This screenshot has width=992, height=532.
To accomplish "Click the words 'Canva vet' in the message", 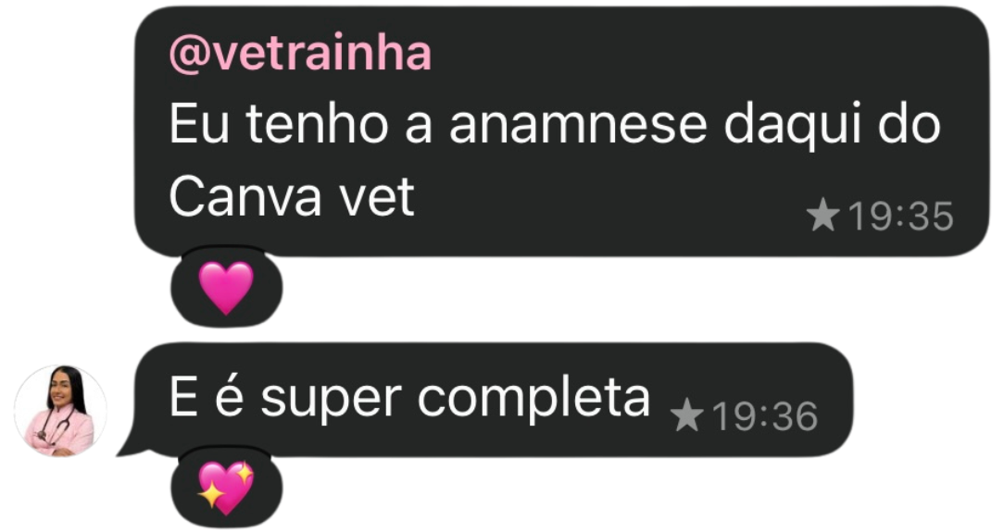I will tap(292, 196).
